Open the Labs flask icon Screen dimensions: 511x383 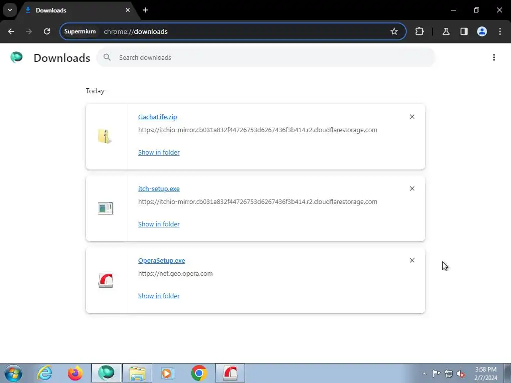click(x=446, y=31)
